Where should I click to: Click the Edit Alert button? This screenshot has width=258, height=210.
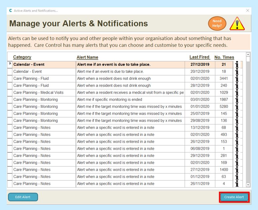point(23,197)
